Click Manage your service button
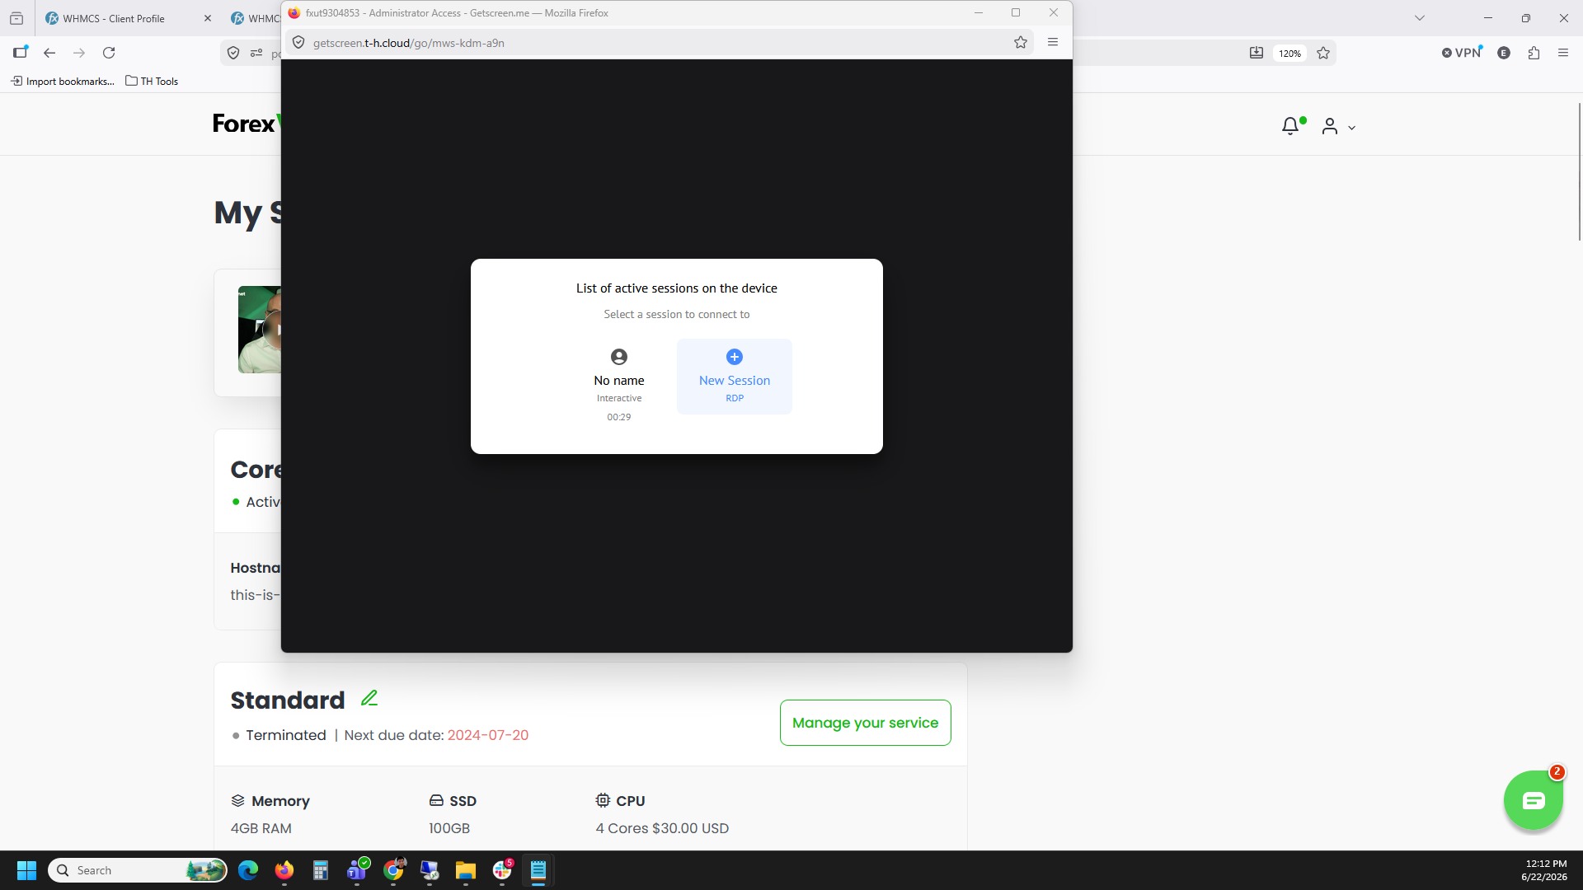1583x890 pixels. tap(865, 723)
